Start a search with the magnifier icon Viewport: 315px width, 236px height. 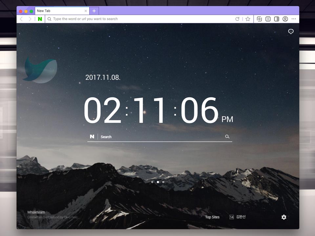coord(227,136)
